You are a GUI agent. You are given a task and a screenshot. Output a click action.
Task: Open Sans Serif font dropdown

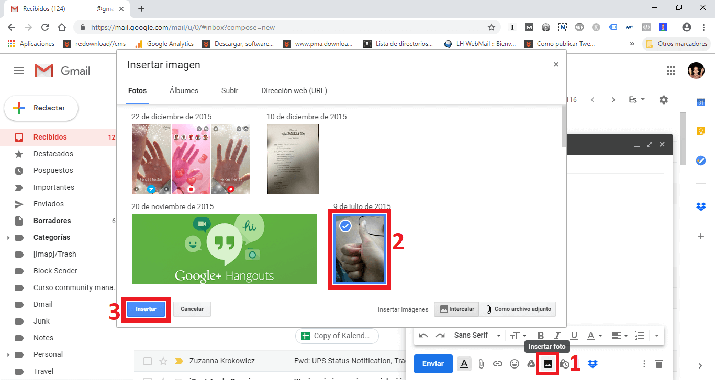[477, 336]
